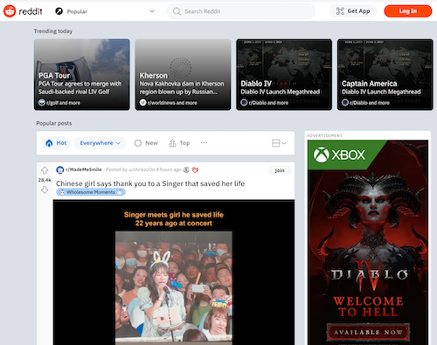Click r/golf community avatar icon

pyautogui.click(x=42, y=102)
